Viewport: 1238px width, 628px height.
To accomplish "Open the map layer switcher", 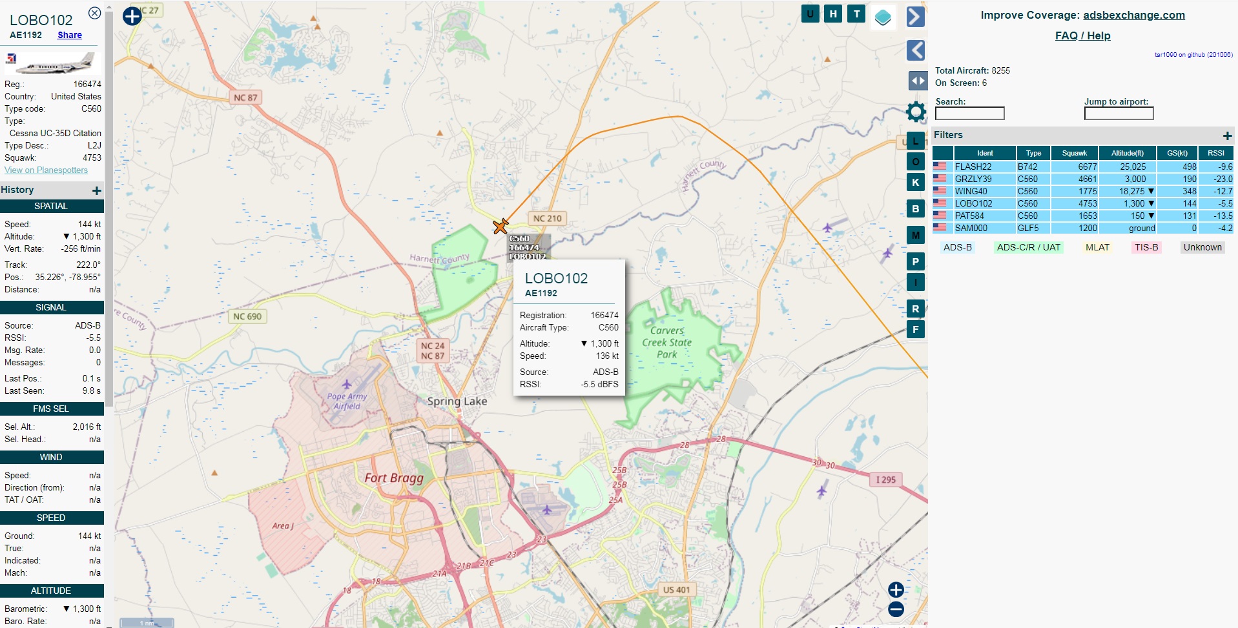I will click(883, 17).
